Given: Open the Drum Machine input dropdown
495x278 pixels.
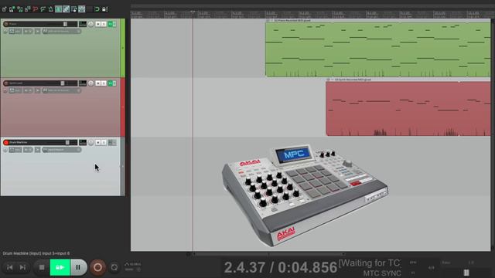Looking at the screenshot, I should click(62, 150).
